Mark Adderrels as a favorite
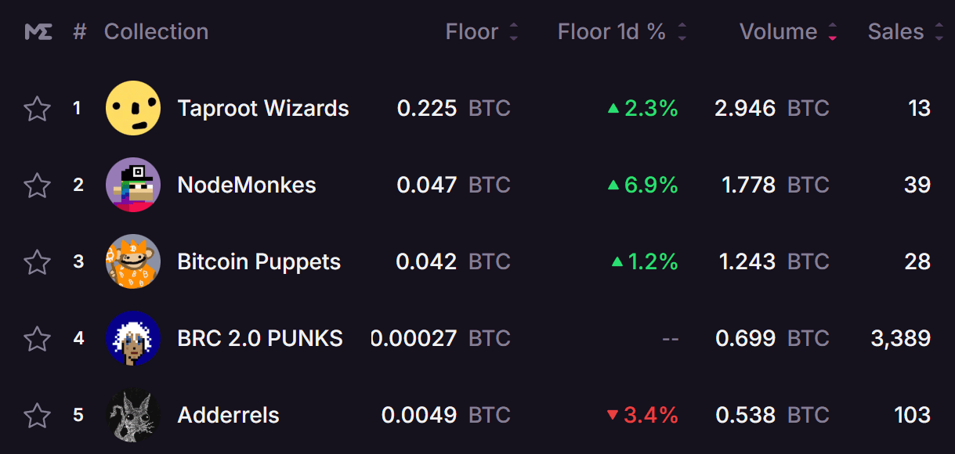Viewport: 955px width, 454px height. [37, 416]
